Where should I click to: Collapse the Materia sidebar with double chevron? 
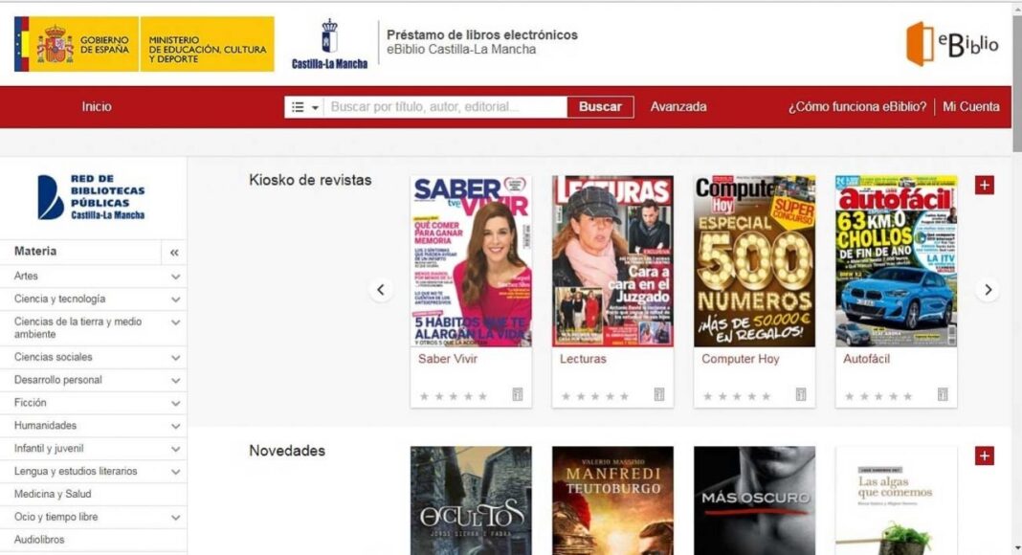[x=174, y=253]
